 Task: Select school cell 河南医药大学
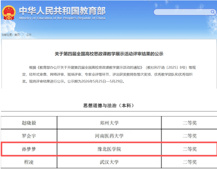(109, 136)
